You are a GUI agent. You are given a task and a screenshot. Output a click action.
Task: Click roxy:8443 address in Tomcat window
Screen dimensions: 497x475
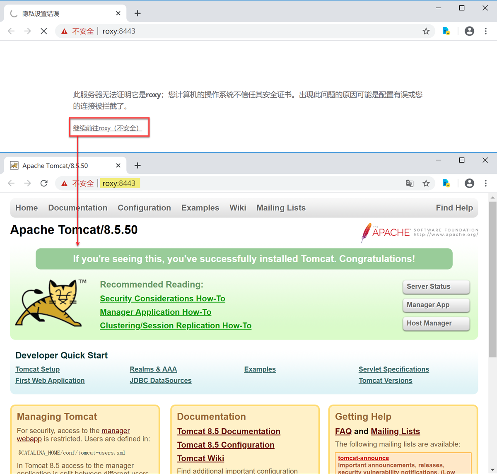(119, 183)
